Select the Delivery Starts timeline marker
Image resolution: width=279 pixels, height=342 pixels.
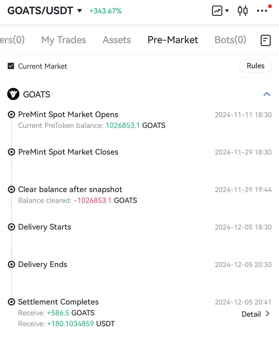pyautogui.click(x=11, y=227)
